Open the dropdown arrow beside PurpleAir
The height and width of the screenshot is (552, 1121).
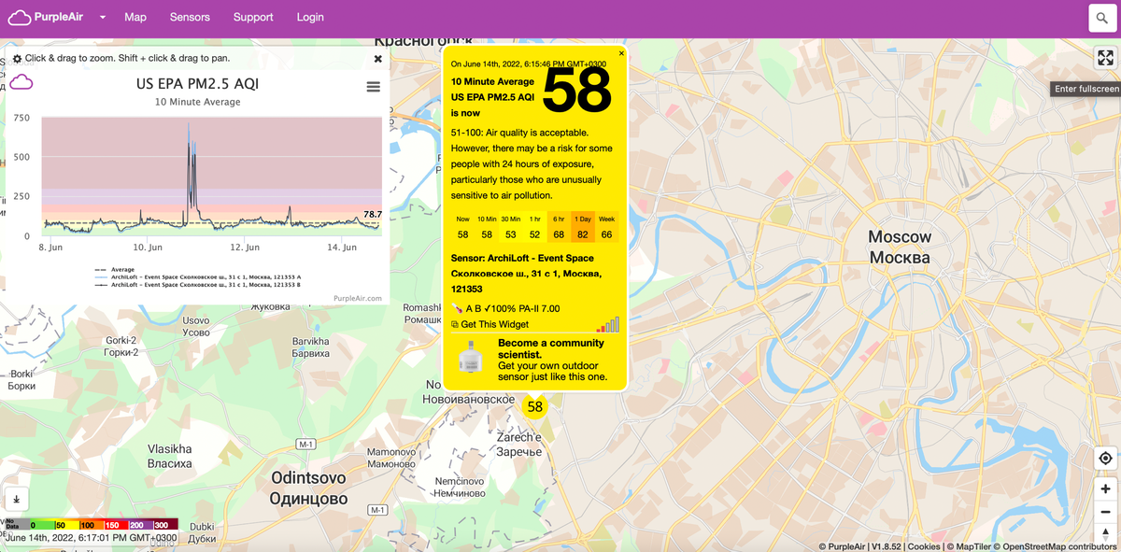click(103, 18)
